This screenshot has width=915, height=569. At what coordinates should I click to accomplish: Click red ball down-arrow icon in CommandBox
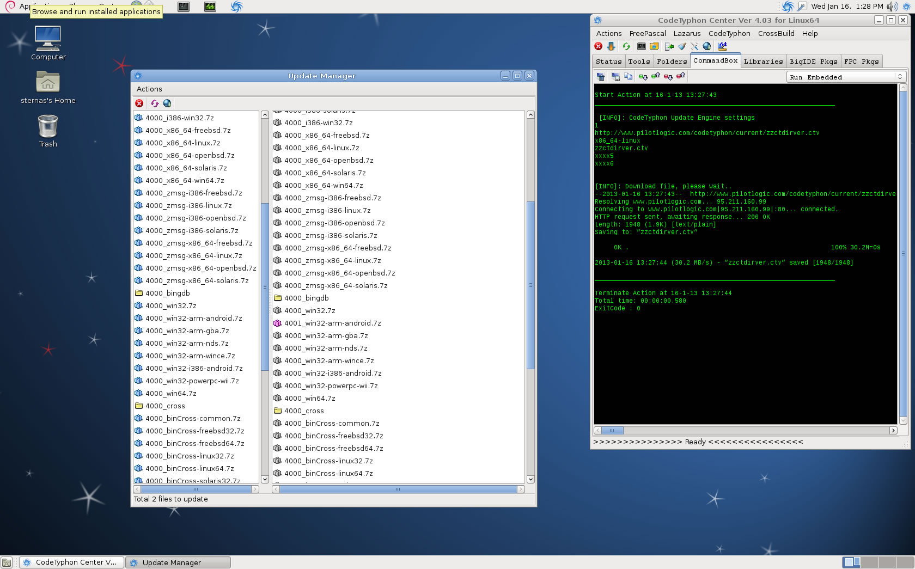(x=668, y=77)
